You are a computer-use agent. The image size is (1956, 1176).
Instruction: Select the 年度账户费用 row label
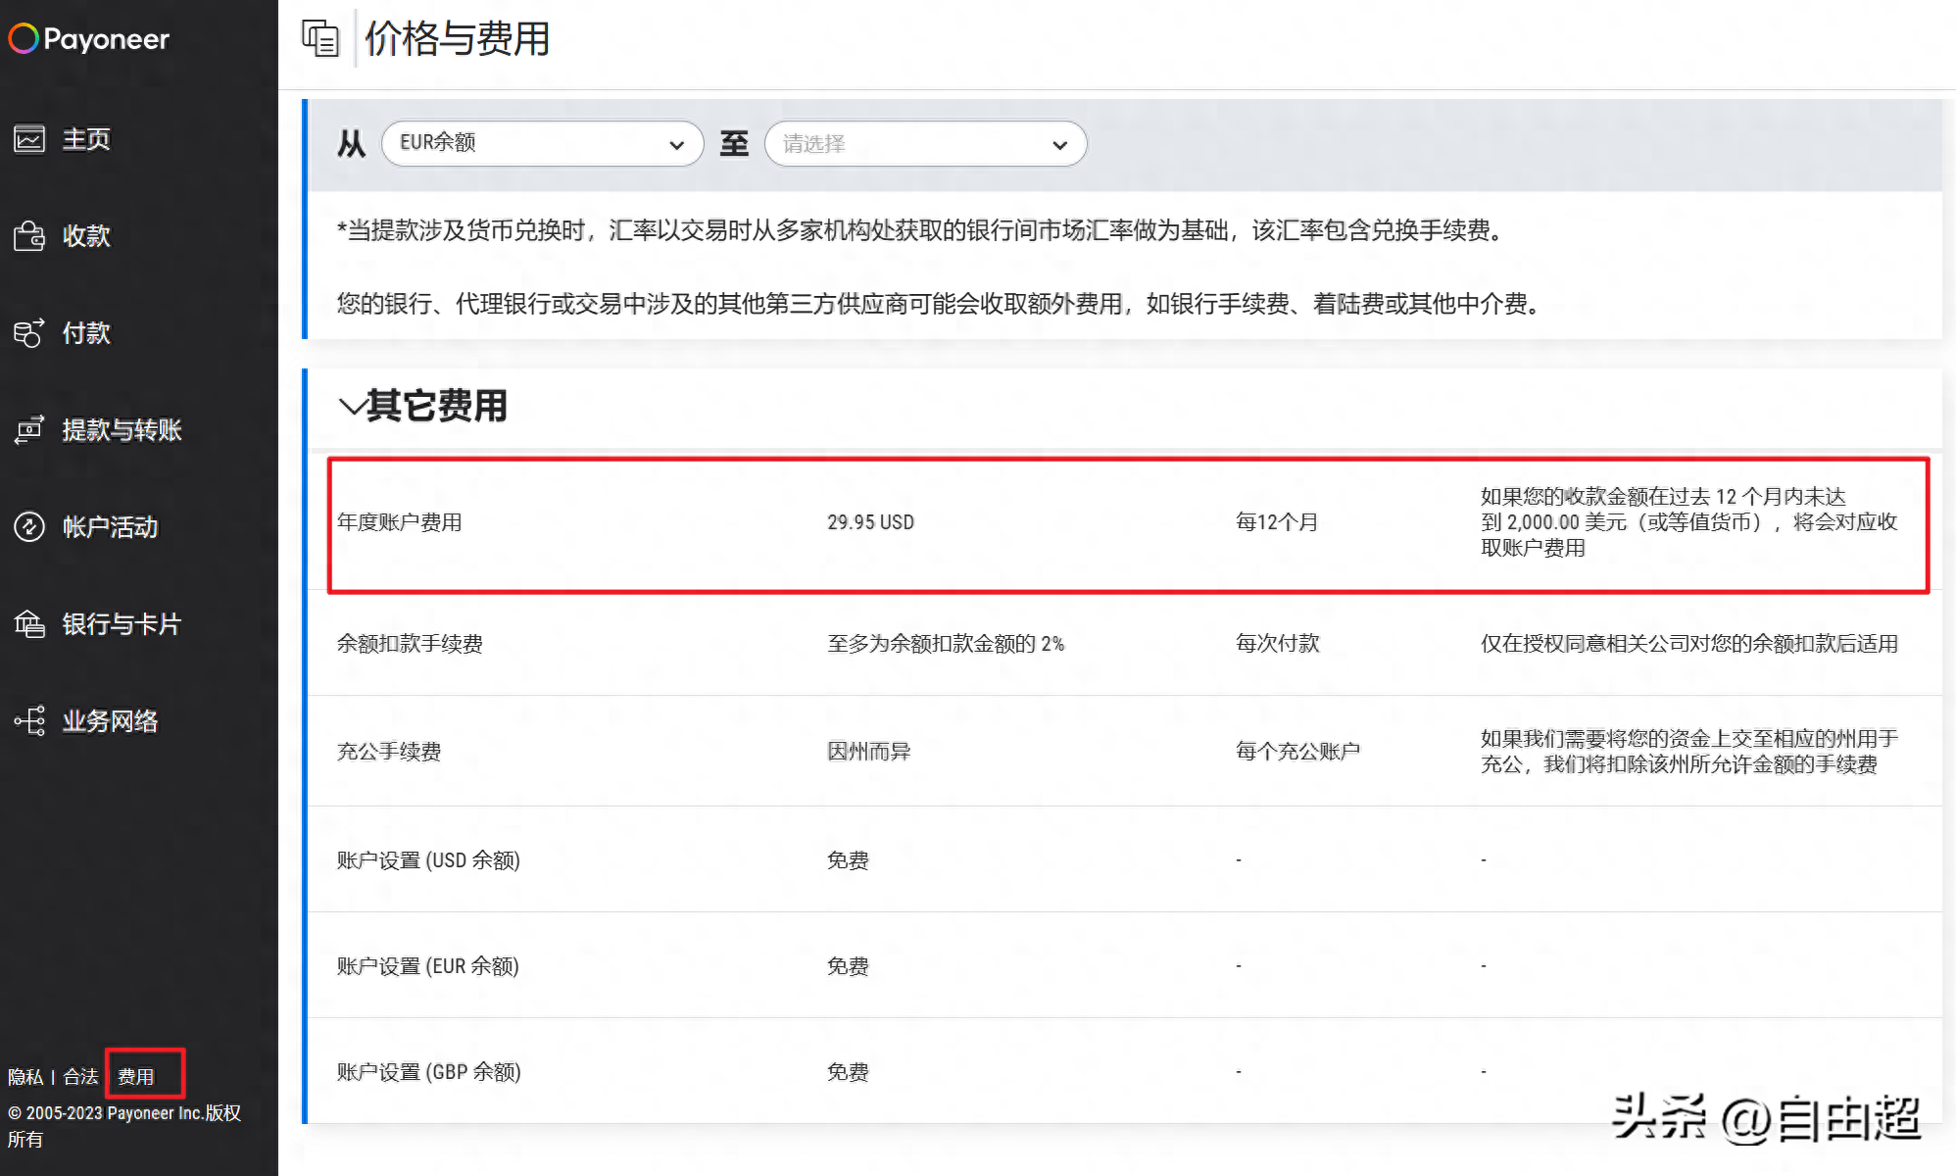pos(399,522)
